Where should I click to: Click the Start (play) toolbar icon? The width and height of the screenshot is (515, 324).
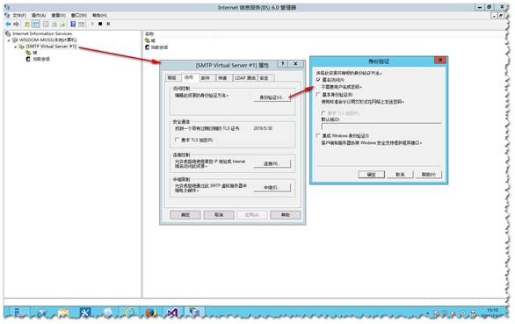(x=92, y=24)
